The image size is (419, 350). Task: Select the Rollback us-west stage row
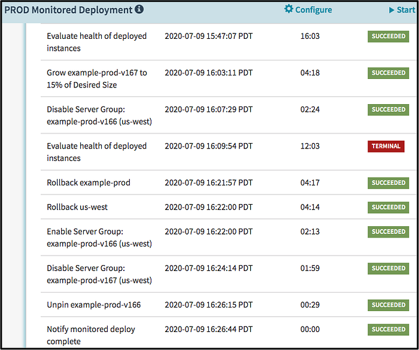[77, 207]
